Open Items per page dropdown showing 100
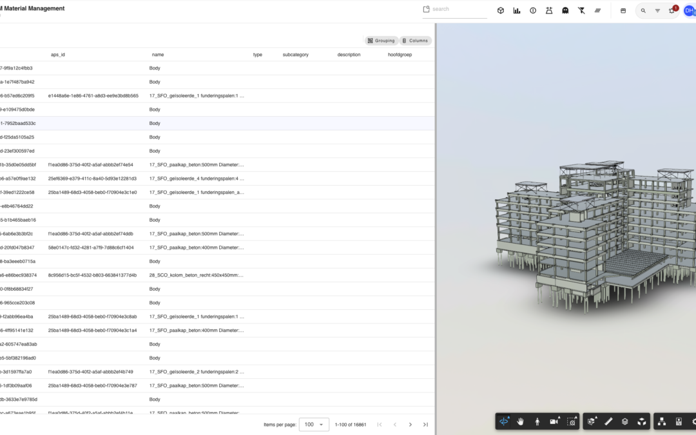 pos(314,424)
